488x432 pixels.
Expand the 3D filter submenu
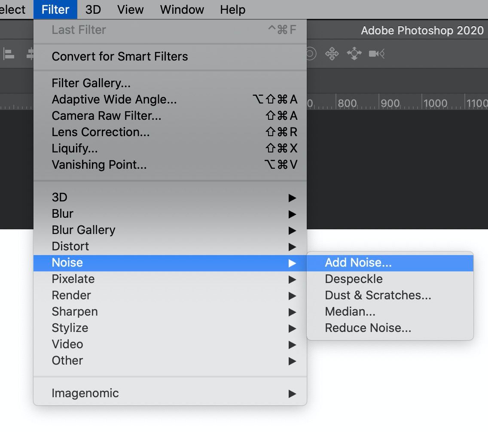170,198
